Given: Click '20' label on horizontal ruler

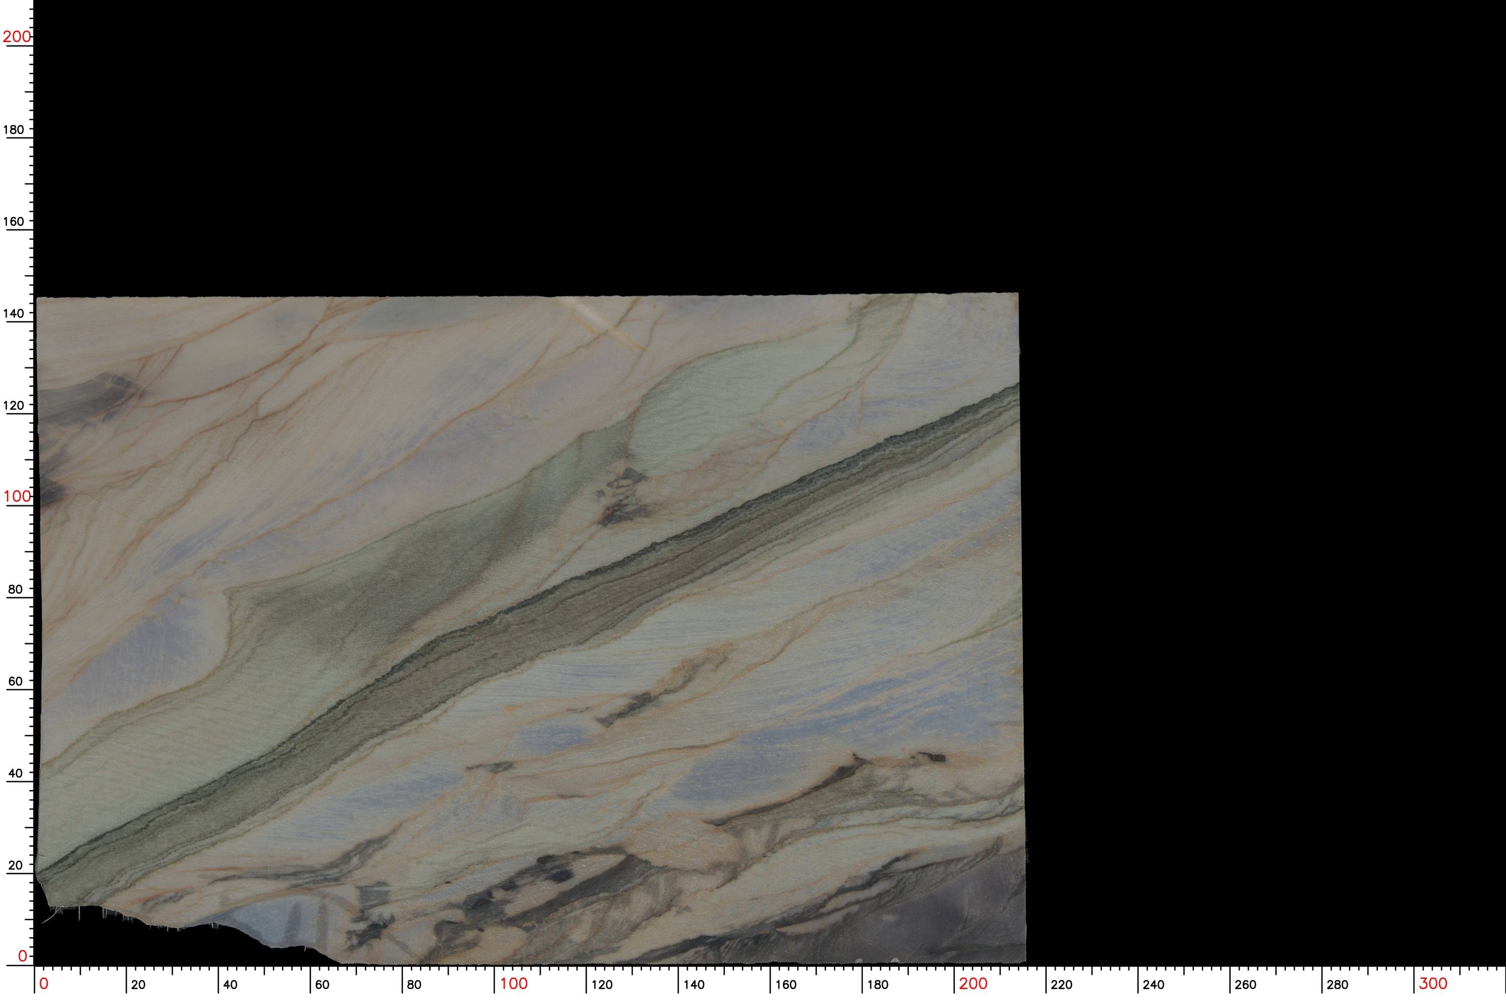Looking at the screenshot, I should click(139, 984).
